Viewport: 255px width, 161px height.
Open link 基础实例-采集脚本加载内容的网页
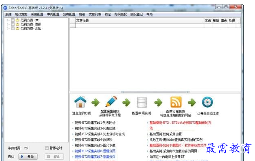pos(173,151)
